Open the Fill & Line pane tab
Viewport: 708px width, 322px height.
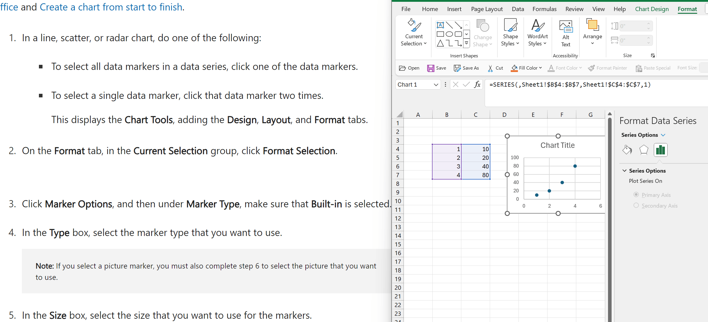pos(627,150)
